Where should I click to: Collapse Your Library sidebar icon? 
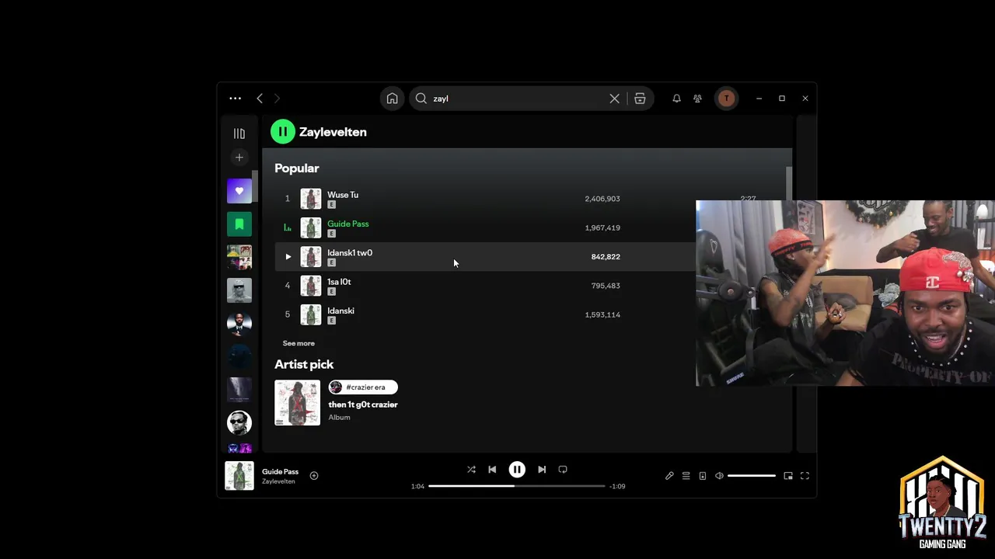click(239, 134)
